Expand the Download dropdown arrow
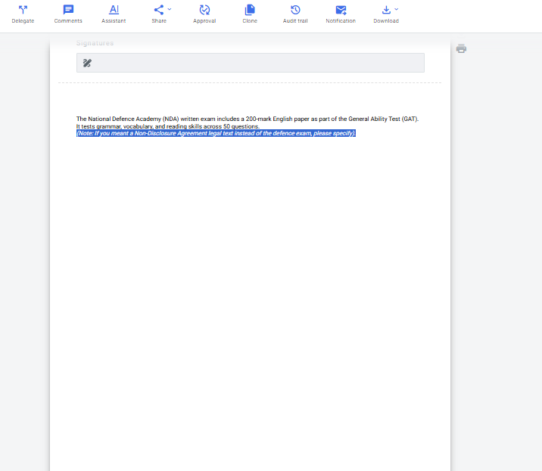This screenshot has width=542, height=471. pyautogui.click(x=397, y=9)
